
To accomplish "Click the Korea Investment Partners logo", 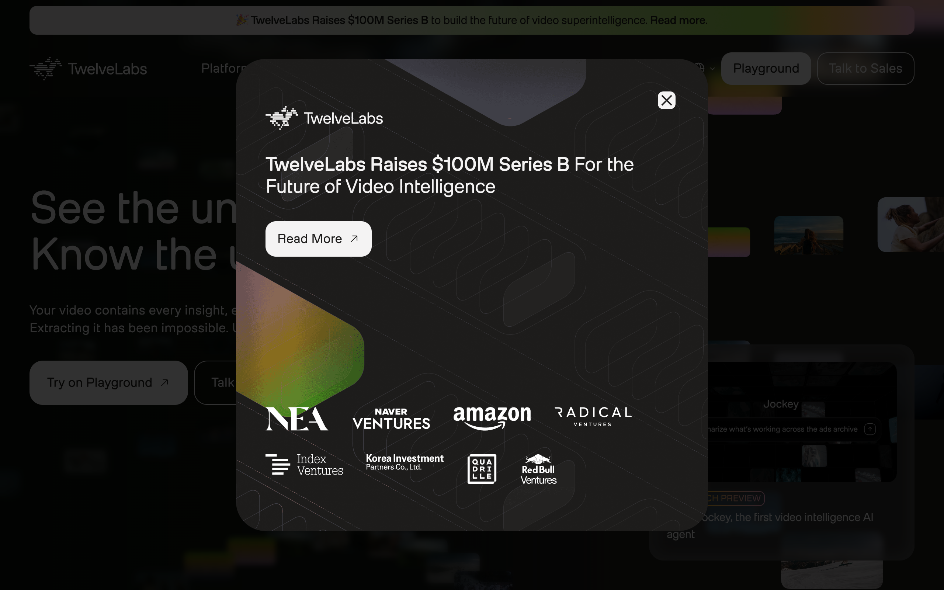I will [x=405, y=462].
